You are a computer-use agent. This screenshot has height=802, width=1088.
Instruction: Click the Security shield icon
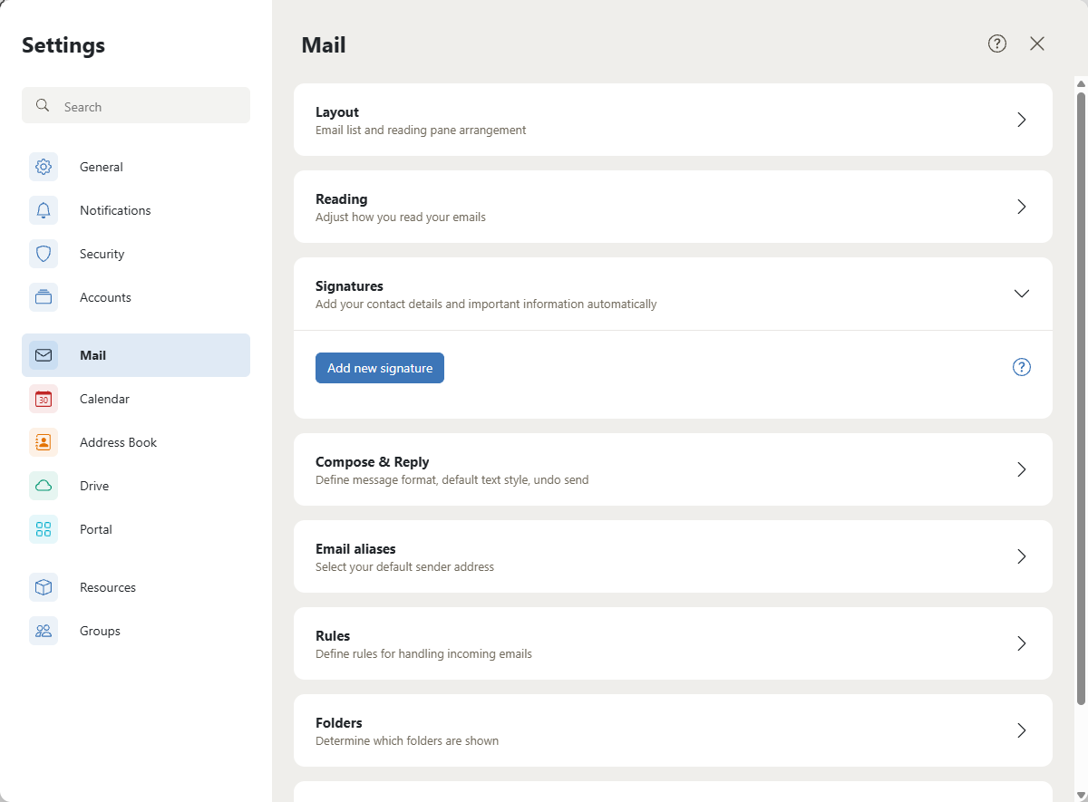[44, 254]
